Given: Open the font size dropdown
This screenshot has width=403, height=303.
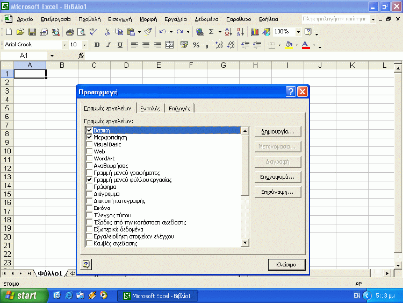Looking at the screenshot, I should coord(85,45).
